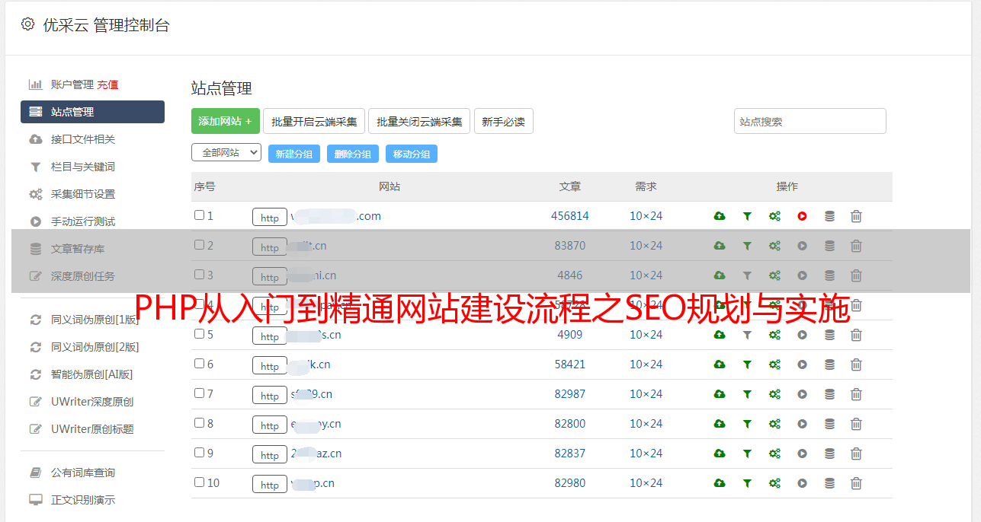981x522 pixels.
Task: Click 批量开启云端采集 button
Action: (x=314, y=121)
